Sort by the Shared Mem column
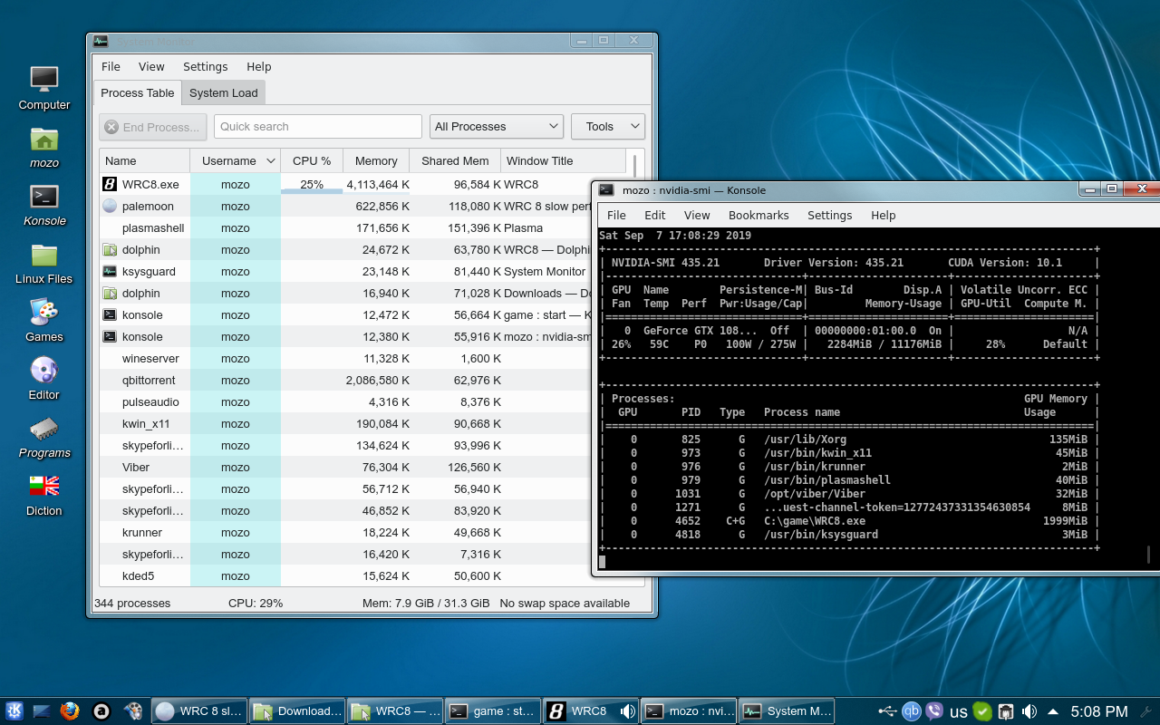Screen dimensions: 1160x725 click(x=455, y=160)
